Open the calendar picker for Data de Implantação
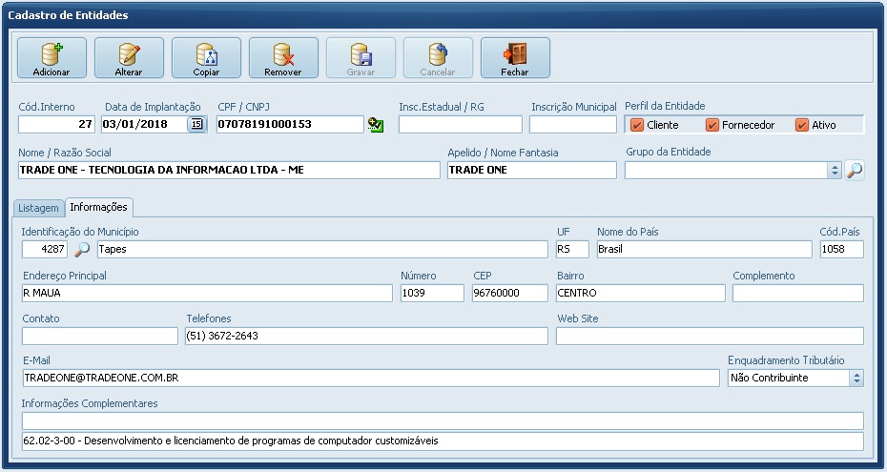 pyautogui.click(x=196, y=124)
